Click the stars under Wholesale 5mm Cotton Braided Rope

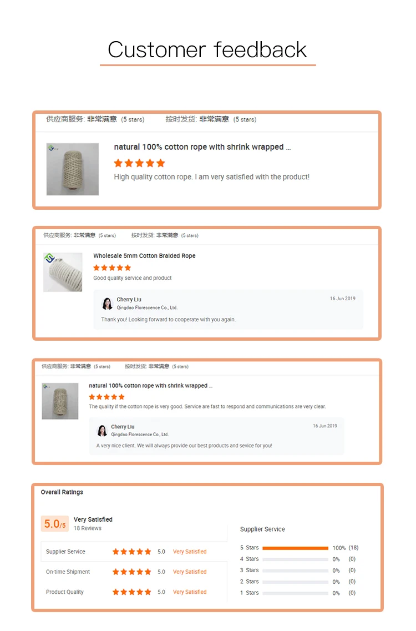coord(112,267)
